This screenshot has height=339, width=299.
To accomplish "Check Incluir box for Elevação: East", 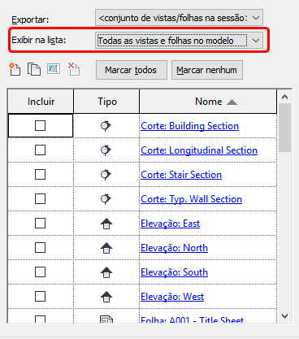I will tap(40, 224).
